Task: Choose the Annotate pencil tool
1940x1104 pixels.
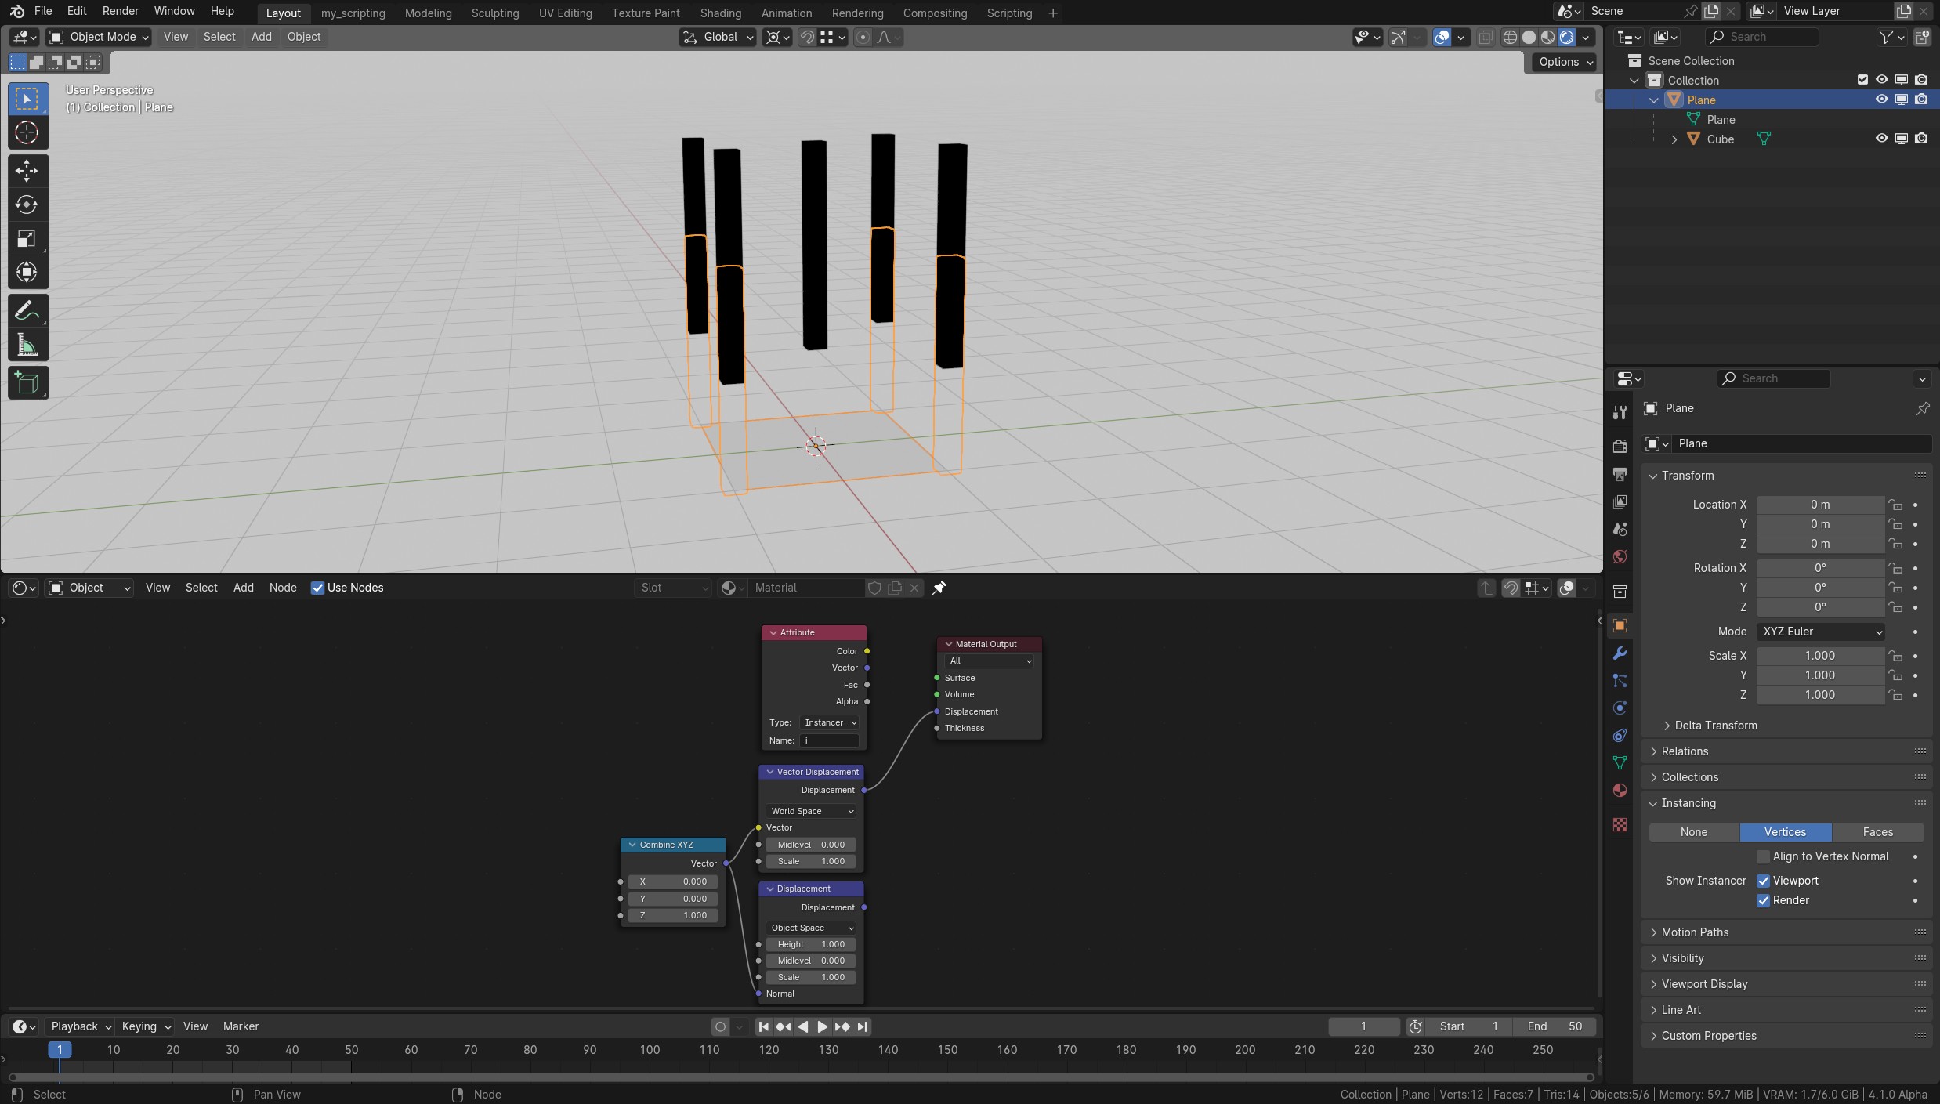Action: click(27, 311)
